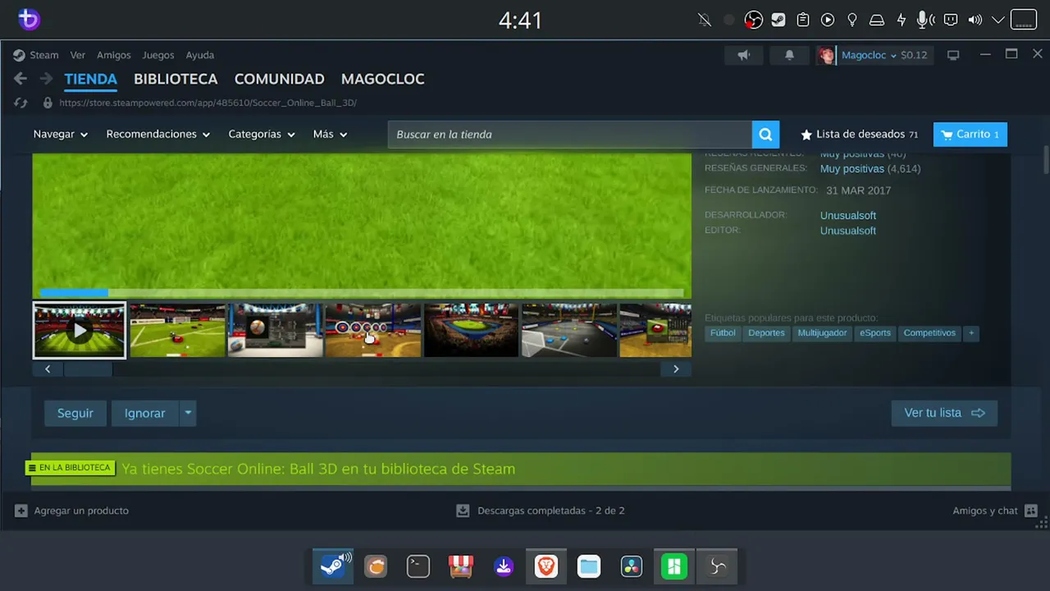The width and height of the screenshot is (1050, 591).
Task: Click the Steam tray icon
Action: (778, 20)
